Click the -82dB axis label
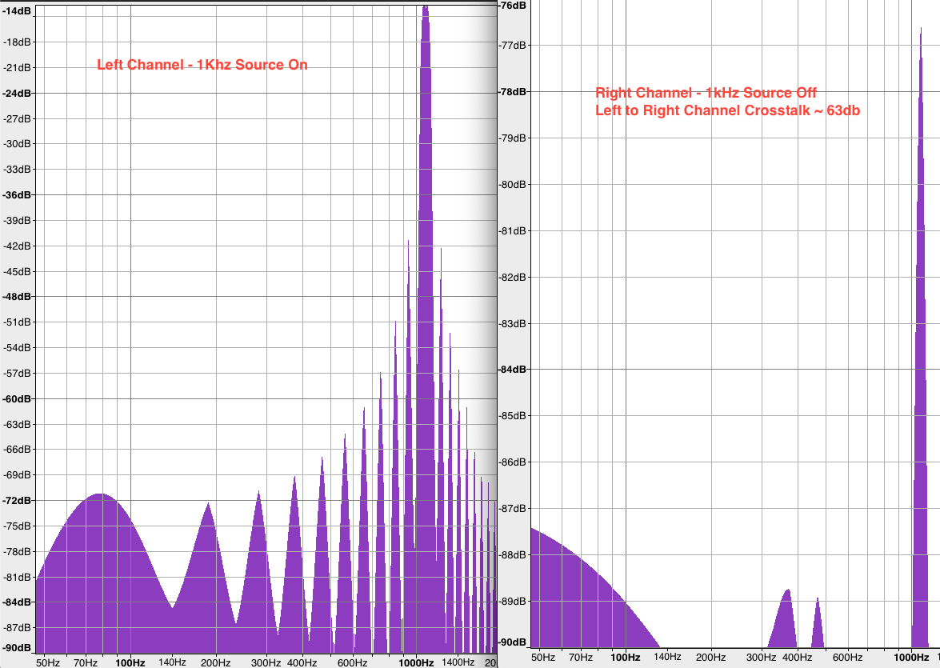This screenshot has width=940, height=668. (513, 277)
